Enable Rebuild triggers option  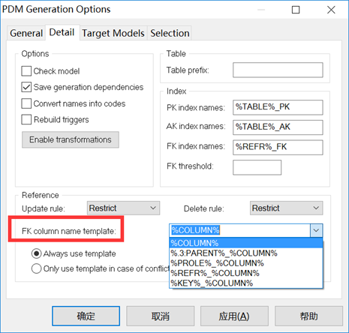click(x=26, y=119)
